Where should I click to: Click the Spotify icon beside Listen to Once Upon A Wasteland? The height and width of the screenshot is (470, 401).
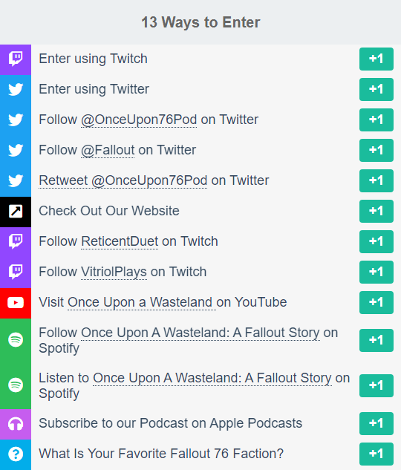click(16, 385)
